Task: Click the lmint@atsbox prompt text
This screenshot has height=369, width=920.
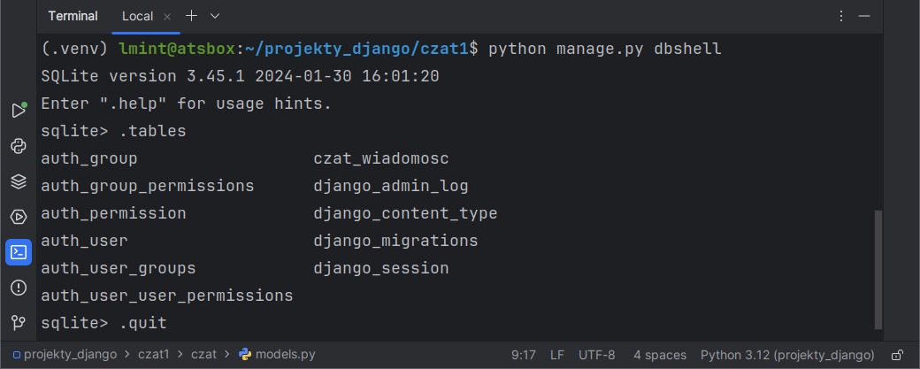Action: pyautogui.click(x=177, y=49)
